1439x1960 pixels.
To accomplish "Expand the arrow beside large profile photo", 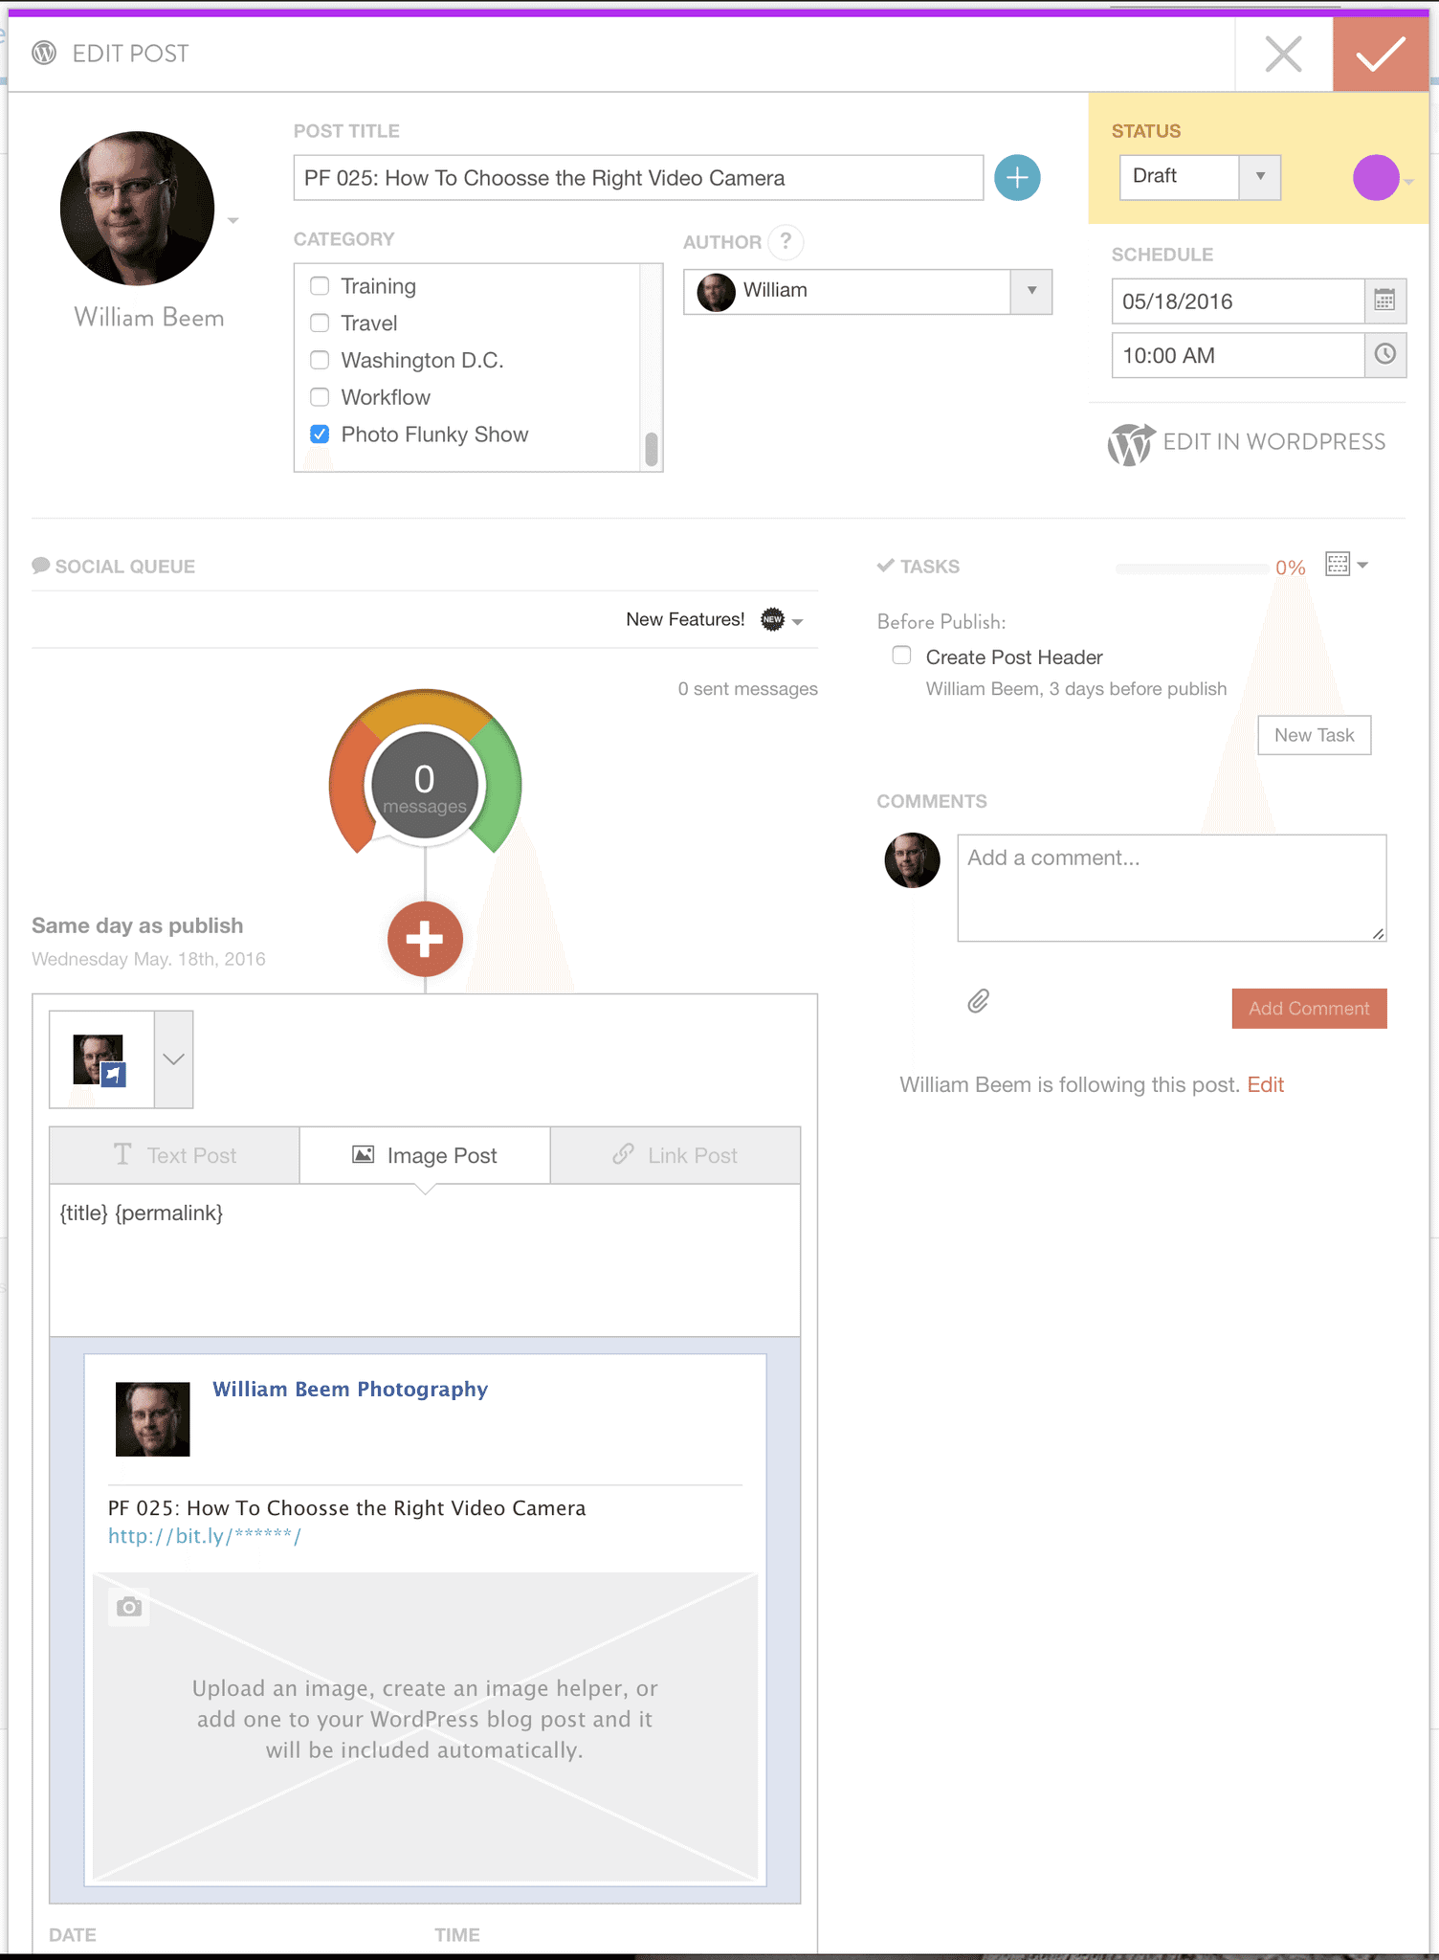I will [232, 220].
